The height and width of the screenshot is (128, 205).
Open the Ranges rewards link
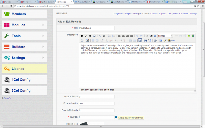[x=128, y=14]
